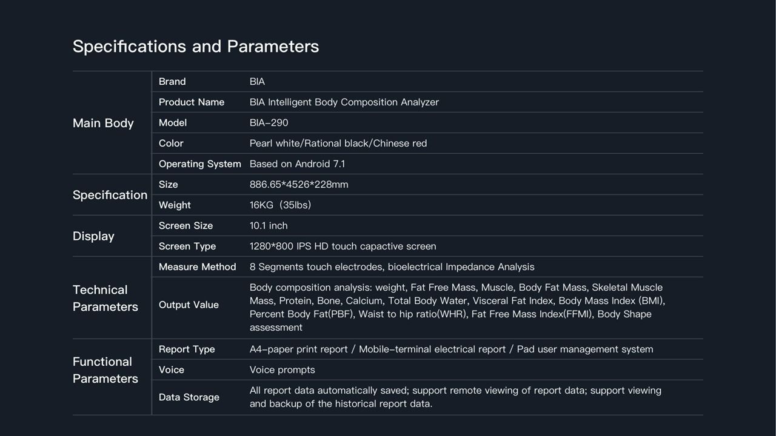
Task: Click the Technical Parameters section label
Action: click(x=105, y=299)
